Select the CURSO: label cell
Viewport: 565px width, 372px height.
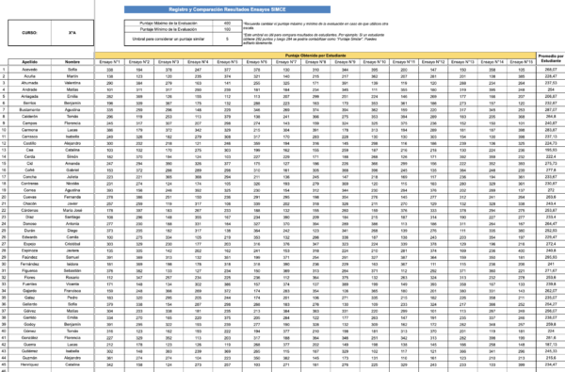[x=29, y=33]
